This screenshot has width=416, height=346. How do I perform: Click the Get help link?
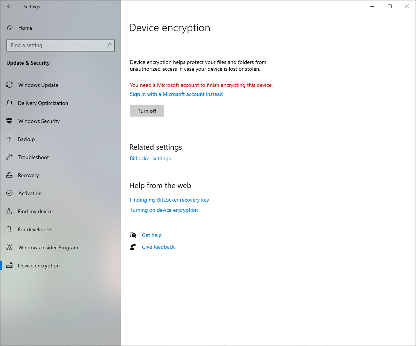(x=151, y=235)
